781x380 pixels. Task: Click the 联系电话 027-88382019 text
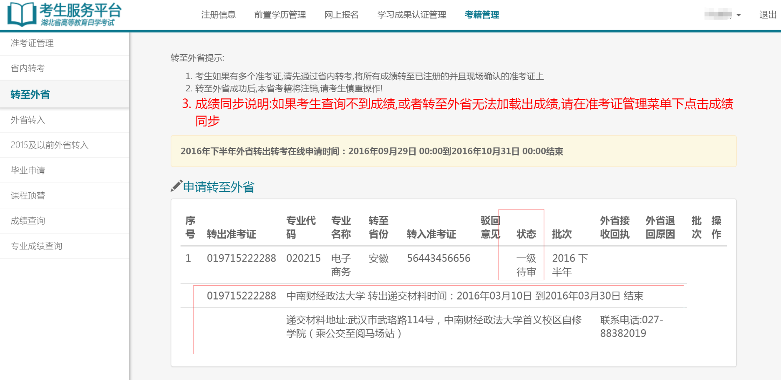(x=632, y=327)
